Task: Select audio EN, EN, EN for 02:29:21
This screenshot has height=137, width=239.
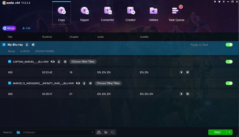Action: (x=104, y=94)
